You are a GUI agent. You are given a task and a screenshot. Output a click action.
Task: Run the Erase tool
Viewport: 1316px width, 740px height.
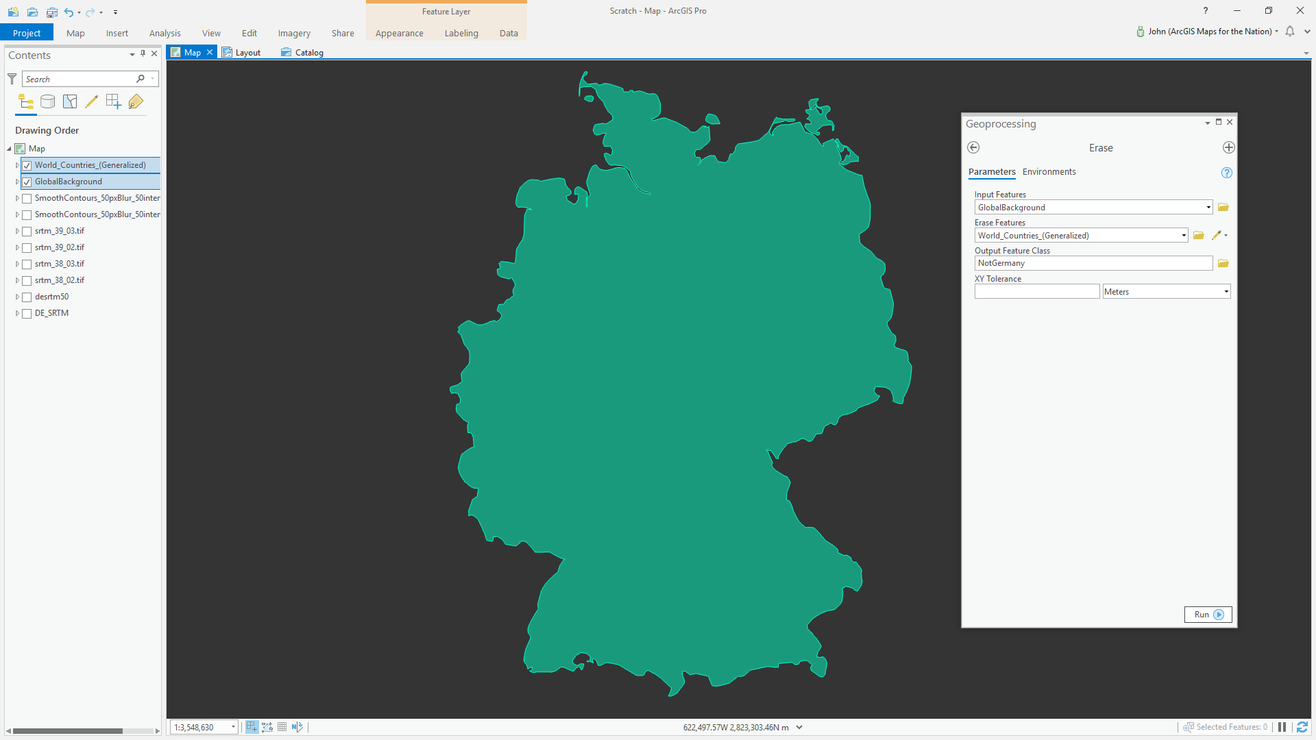[x=1208, y=615]
